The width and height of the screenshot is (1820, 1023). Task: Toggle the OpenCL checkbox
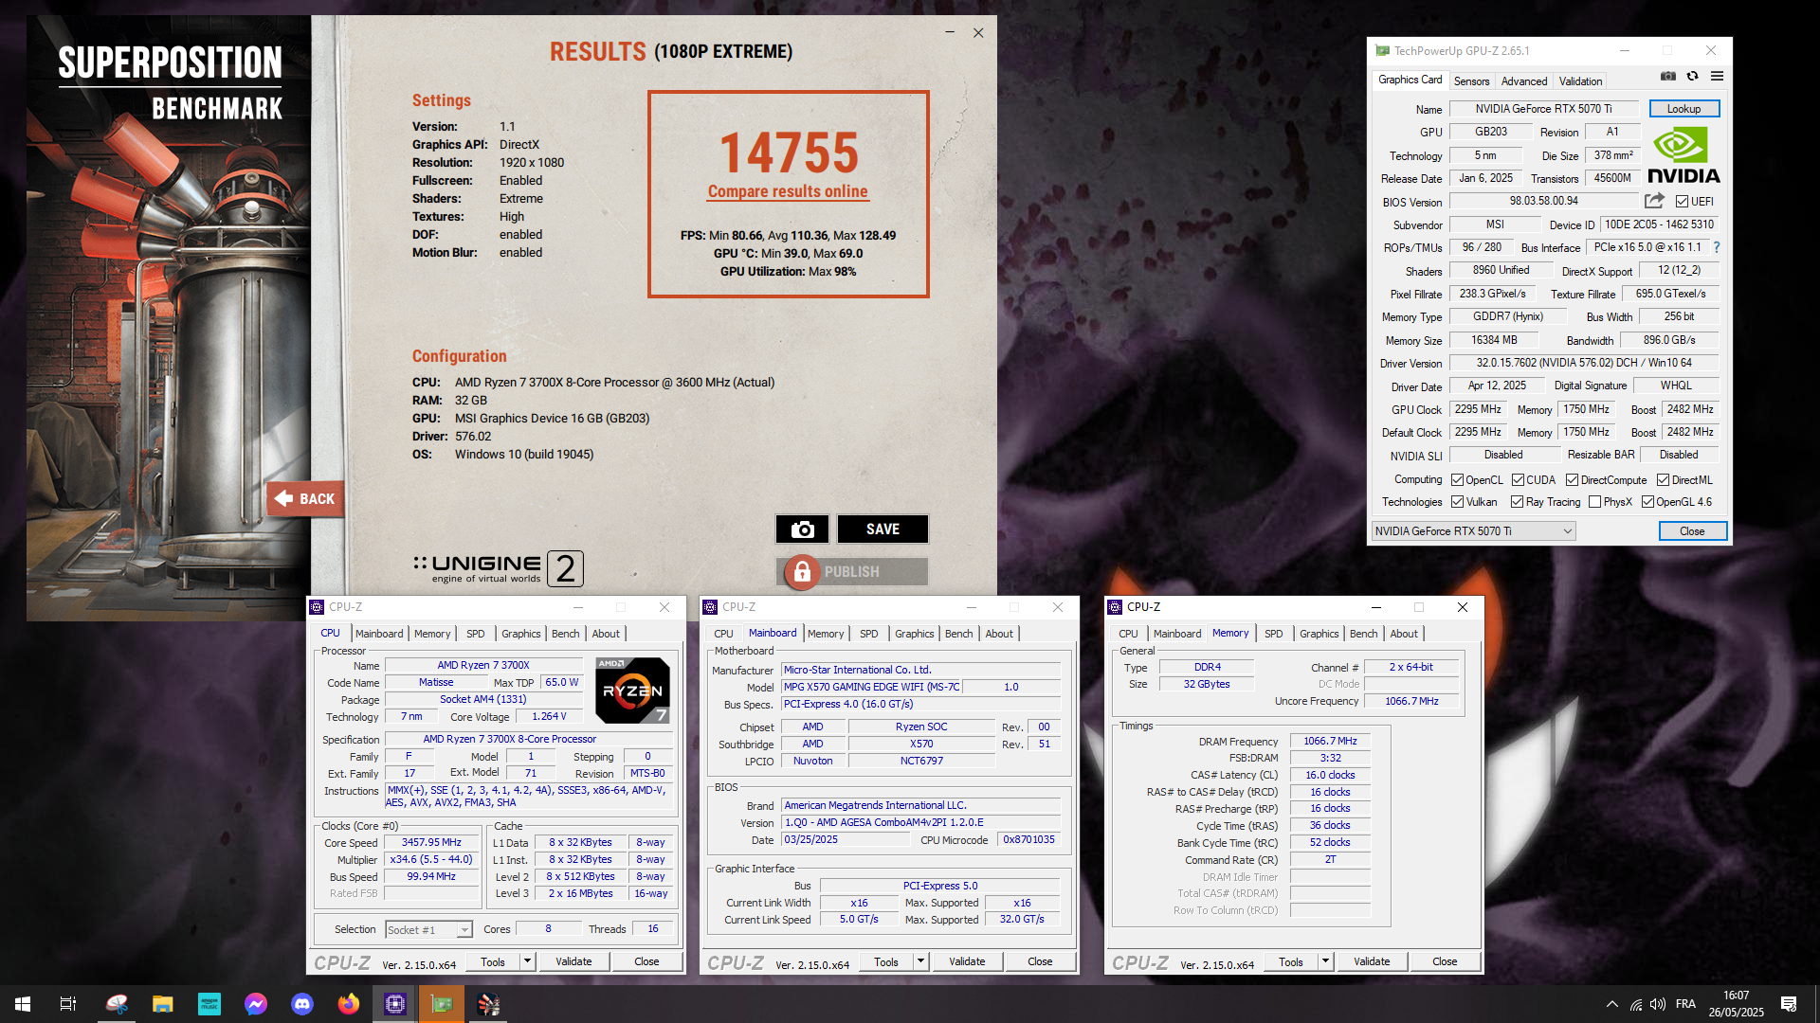point(1457,480)
